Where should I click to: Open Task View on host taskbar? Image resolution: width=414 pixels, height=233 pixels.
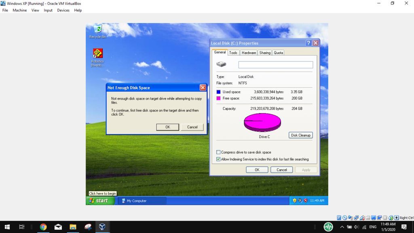22,227
